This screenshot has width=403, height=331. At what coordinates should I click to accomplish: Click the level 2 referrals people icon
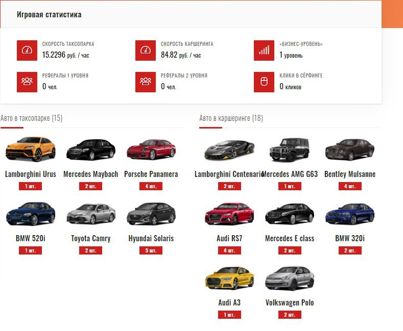point(146,82)
